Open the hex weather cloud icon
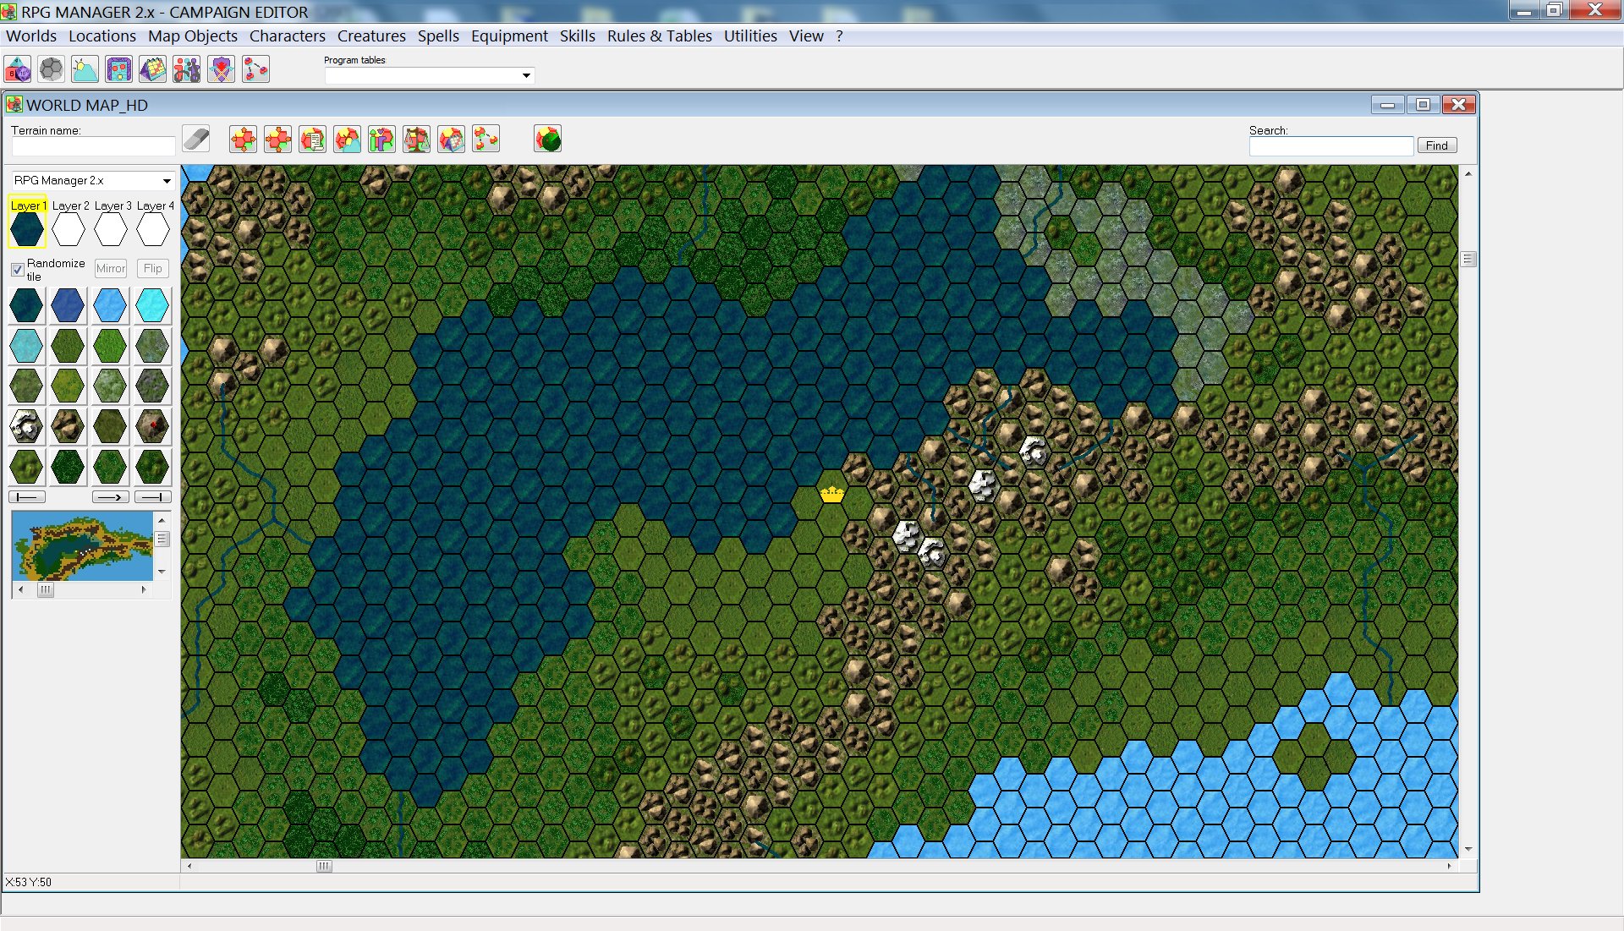Viewport: 1624px width, 931px height. pyautogui.click(x=348, y=139)
